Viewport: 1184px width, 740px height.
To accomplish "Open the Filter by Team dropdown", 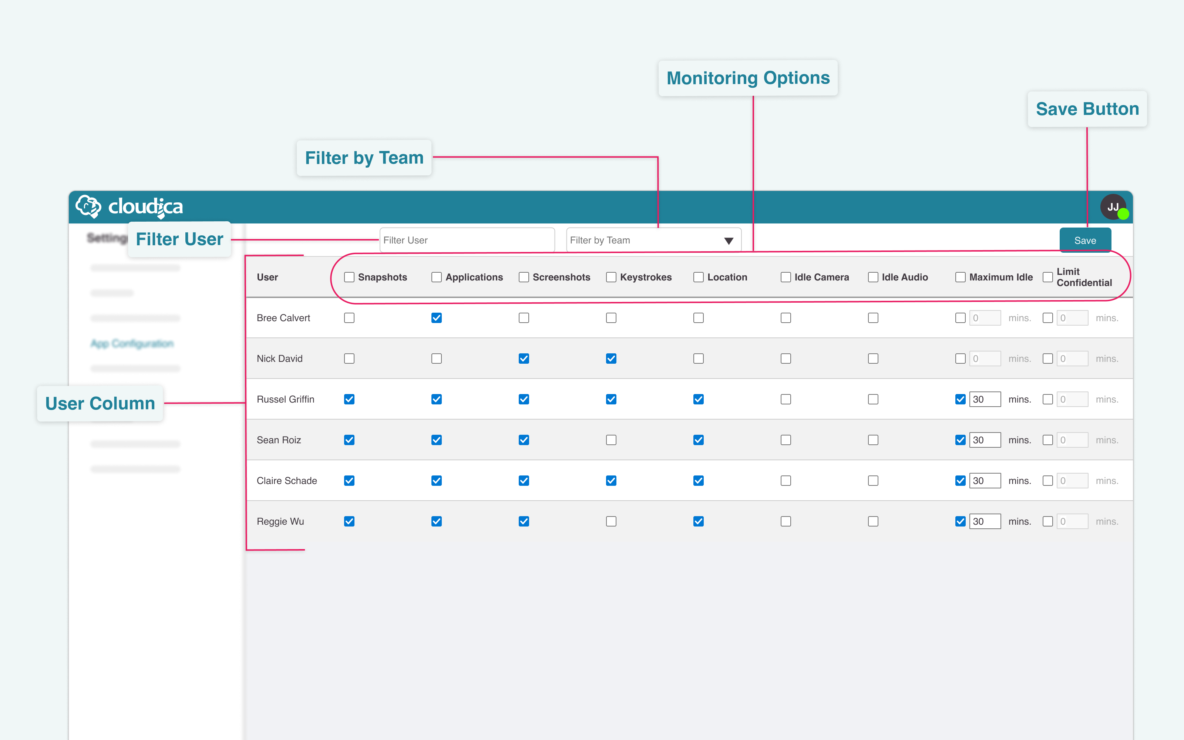I will (x=653, y=240).
